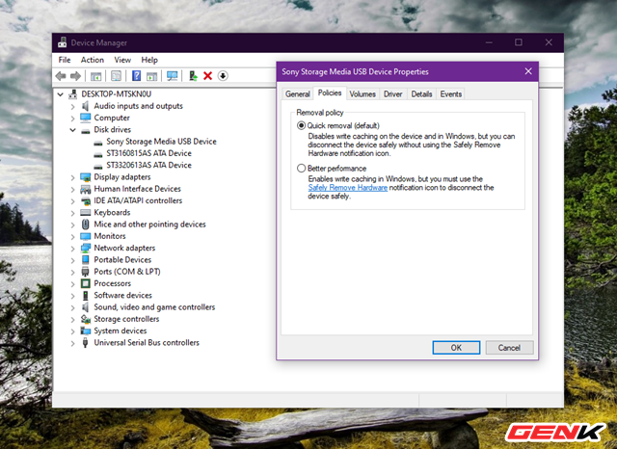This screenshot has height=449, width=617.
Task: Expand the Display adapters node
Action: pyautogui.click(x=73, y=177)
